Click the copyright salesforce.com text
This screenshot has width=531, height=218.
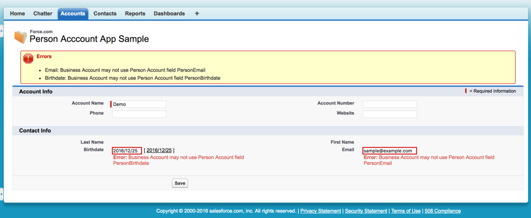(x=226, y=211)
